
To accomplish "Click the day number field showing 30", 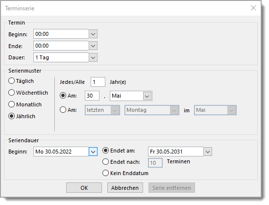I will click(92, 96).
